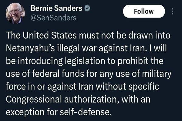Click the tweet's first line about United States
Image resolution: width=182 pixels, height=121 pixels.
[x=88, y=35]
